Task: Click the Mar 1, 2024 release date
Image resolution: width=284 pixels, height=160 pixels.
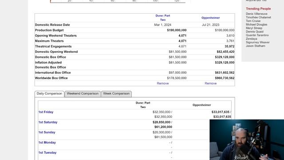Action: 163,25
